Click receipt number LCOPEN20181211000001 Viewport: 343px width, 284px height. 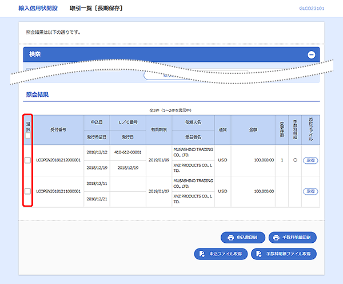[58, 191]
